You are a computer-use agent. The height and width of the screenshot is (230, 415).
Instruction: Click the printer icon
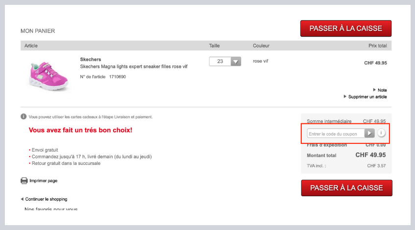tap(24, 181)
